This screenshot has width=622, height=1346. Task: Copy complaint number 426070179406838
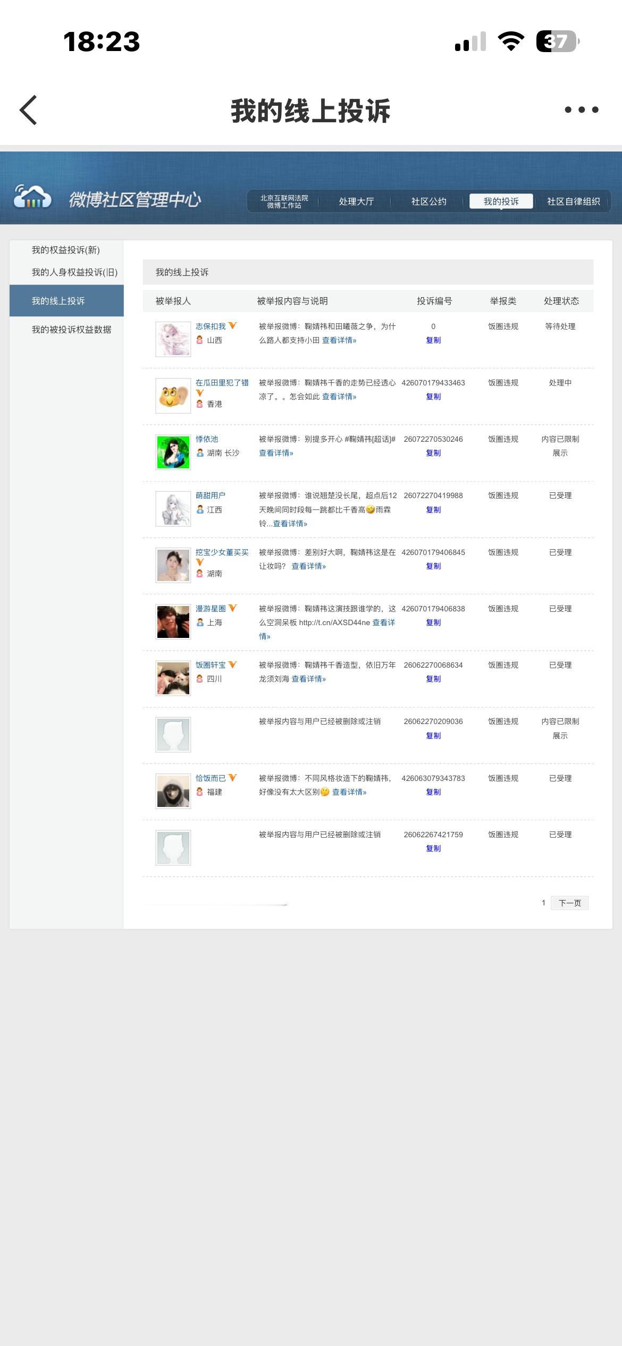click(433, 622)
